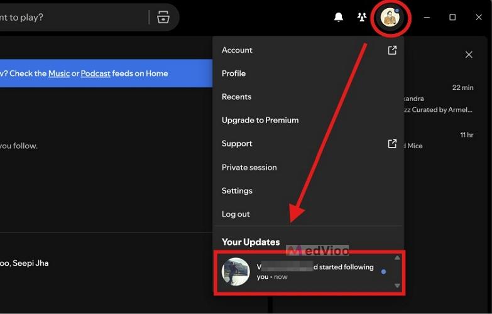492x314 pixels.
Task: Select Log out
Action: [309, 214]
